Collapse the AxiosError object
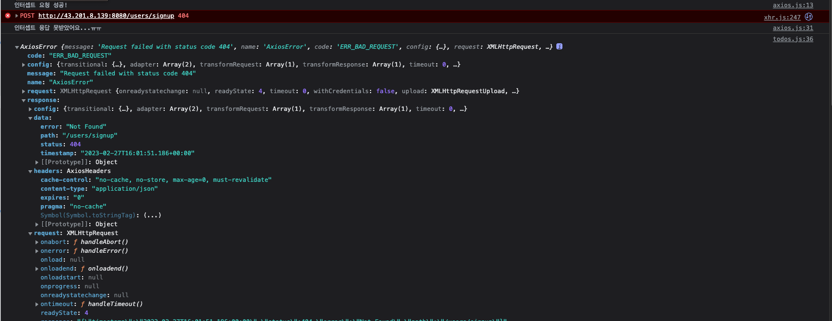The height and width of the screenshot is (321, 832). click(17, 47)
